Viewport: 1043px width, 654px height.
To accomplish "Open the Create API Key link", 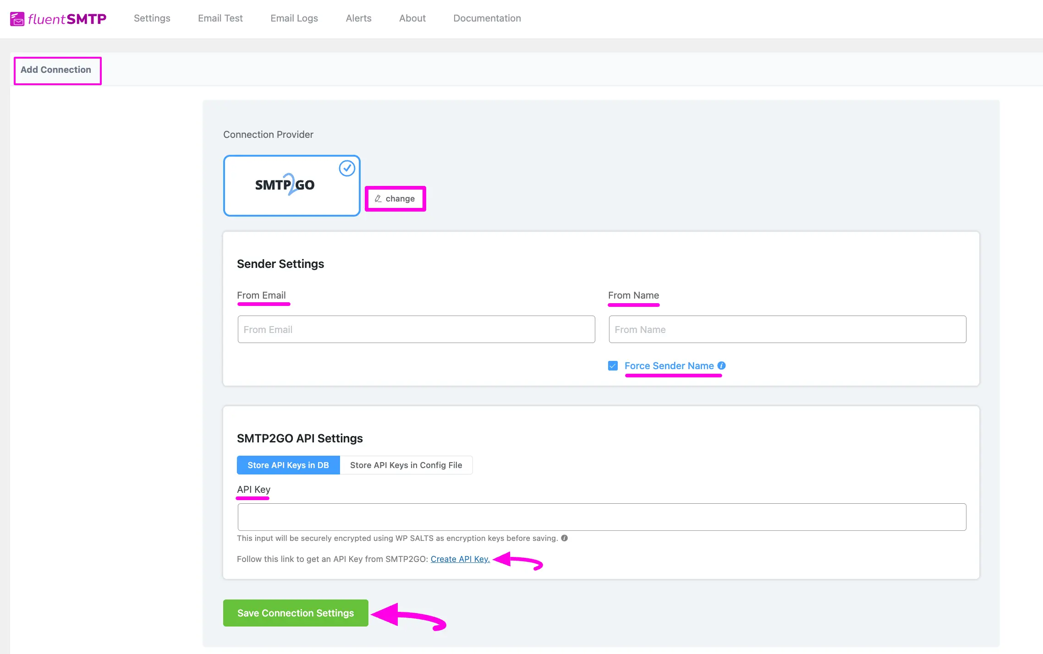I will (x=460, y=559).
